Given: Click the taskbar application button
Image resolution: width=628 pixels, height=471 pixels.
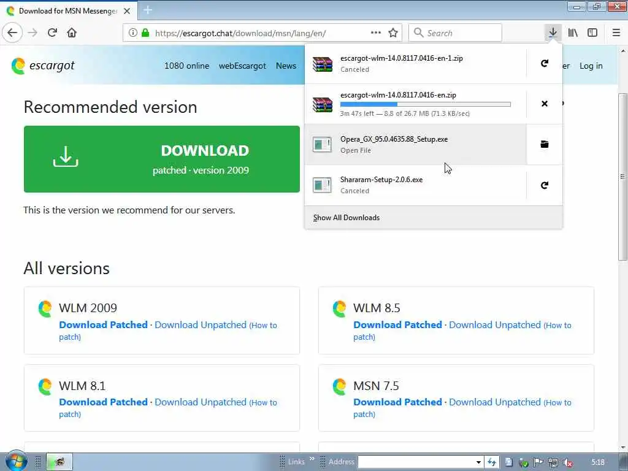Looking at the screenshot, I should coord(59,462).
